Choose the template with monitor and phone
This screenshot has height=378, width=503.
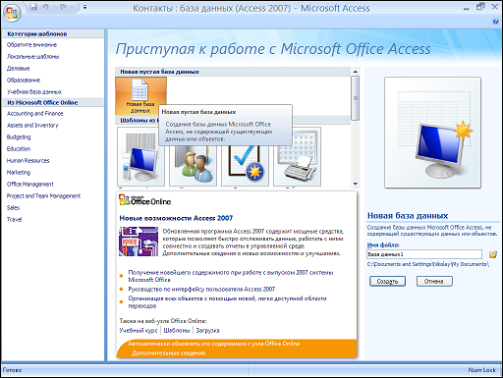click(140, 157)
